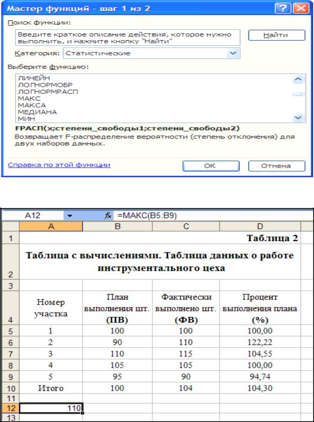Click the Отмена button

coord(277,166)
